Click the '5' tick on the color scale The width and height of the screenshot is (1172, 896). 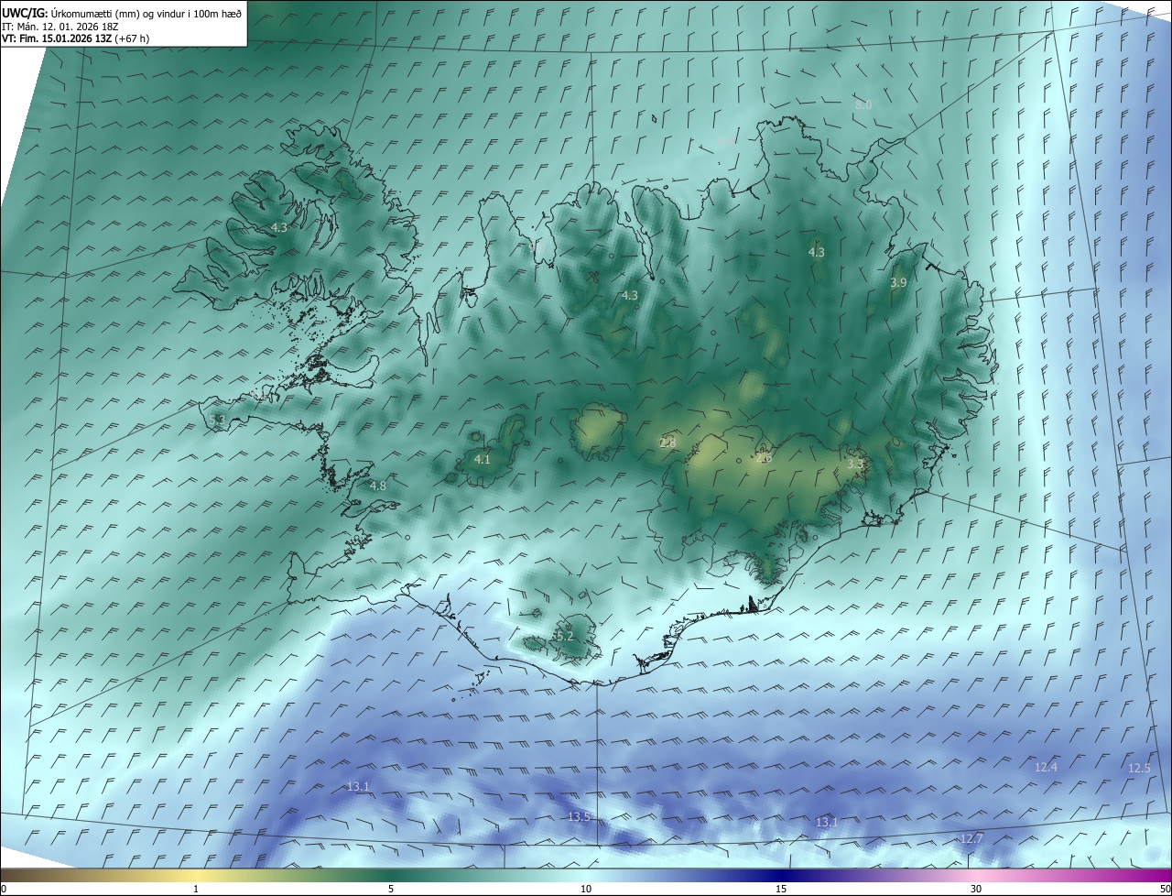(391, 889)
